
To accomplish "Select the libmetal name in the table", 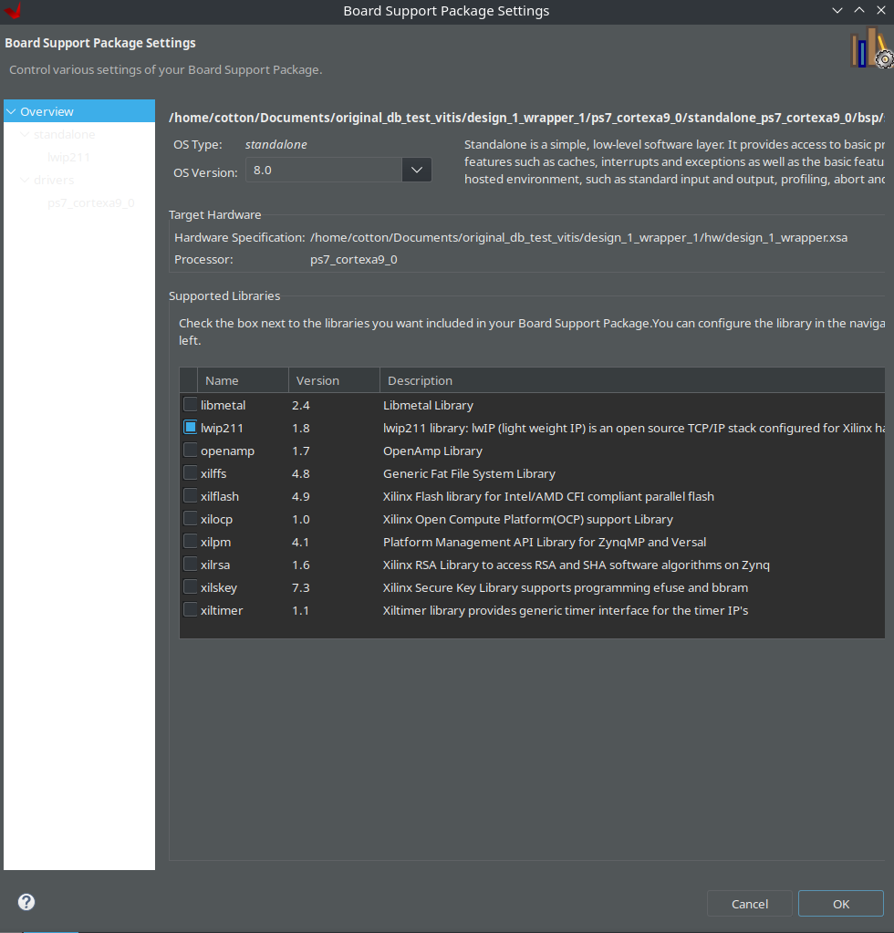I will coord(223,405).
